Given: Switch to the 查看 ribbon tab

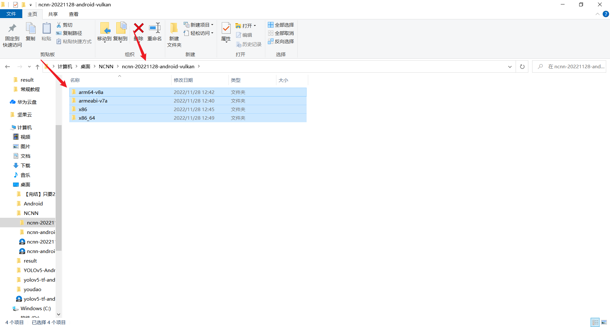Looking at the screenshot, I should click(73, 14).
